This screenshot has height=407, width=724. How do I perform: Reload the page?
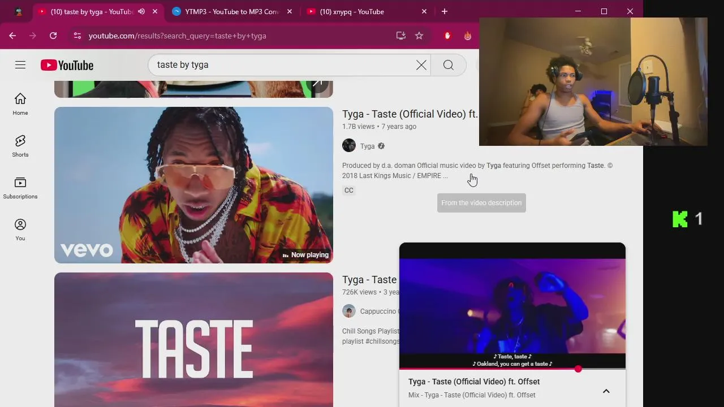pyautogui.click(x=53, y=36)
